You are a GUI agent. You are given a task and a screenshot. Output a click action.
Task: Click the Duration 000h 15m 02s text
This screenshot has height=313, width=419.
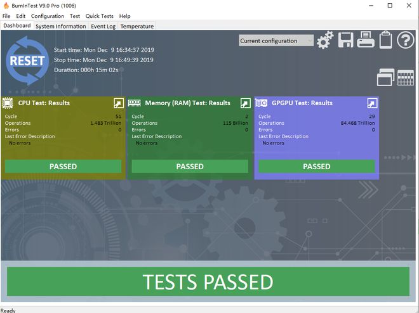(x=86, y=70)
